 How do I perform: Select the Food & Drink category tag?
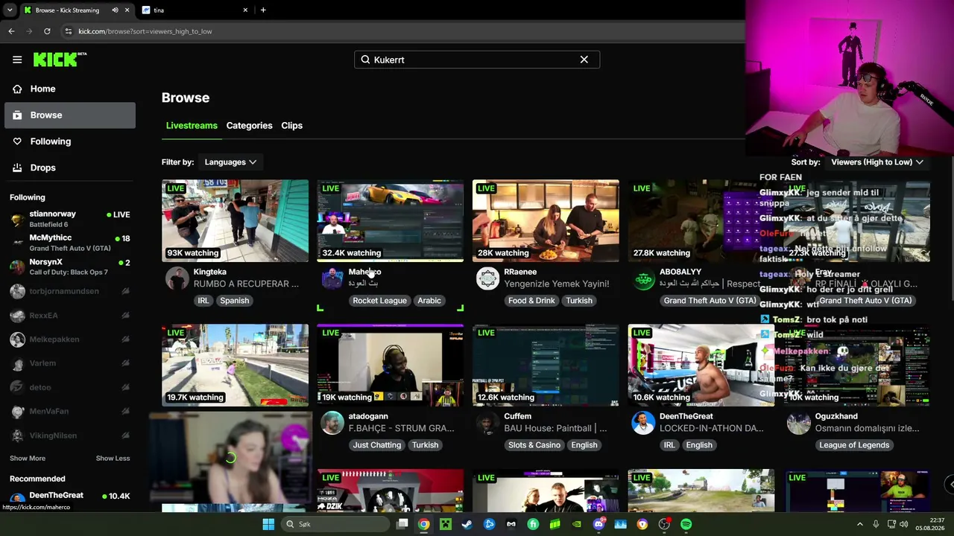point(531,301)
